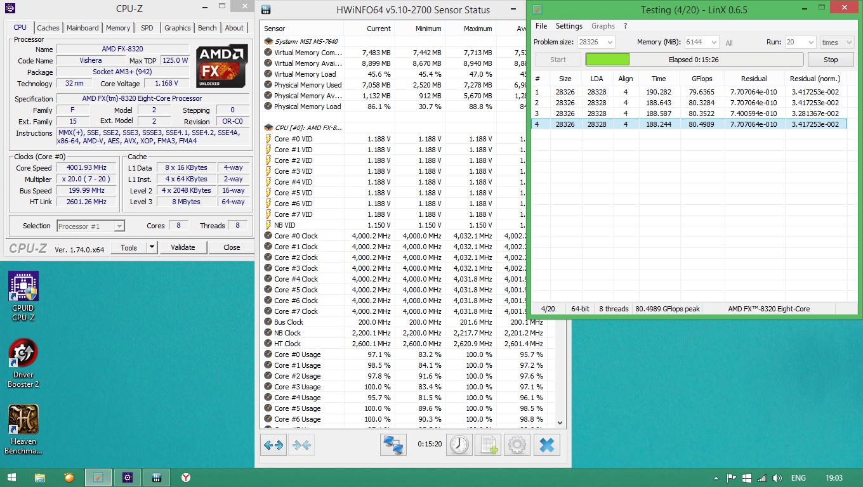
Task: Click the AMD FX logo in CPU-Z
Action: [221, 66]
